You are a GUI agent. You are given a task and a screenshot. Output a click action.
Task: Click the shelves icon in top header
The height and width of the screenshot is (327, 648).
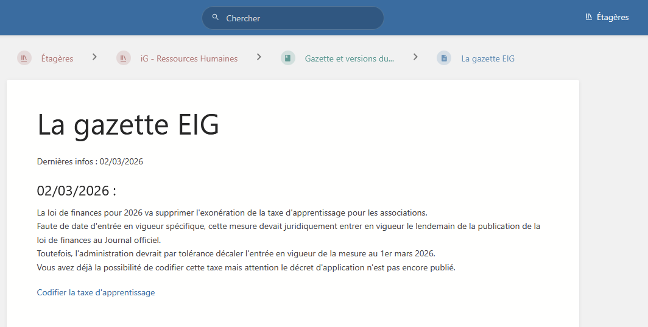coord(589,17)
